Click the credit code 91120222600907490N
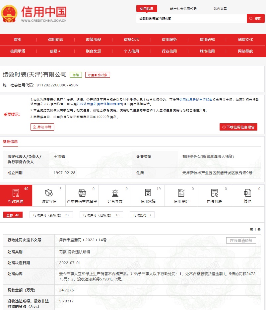This screenshot has width=266, height=310. [57, 85]
